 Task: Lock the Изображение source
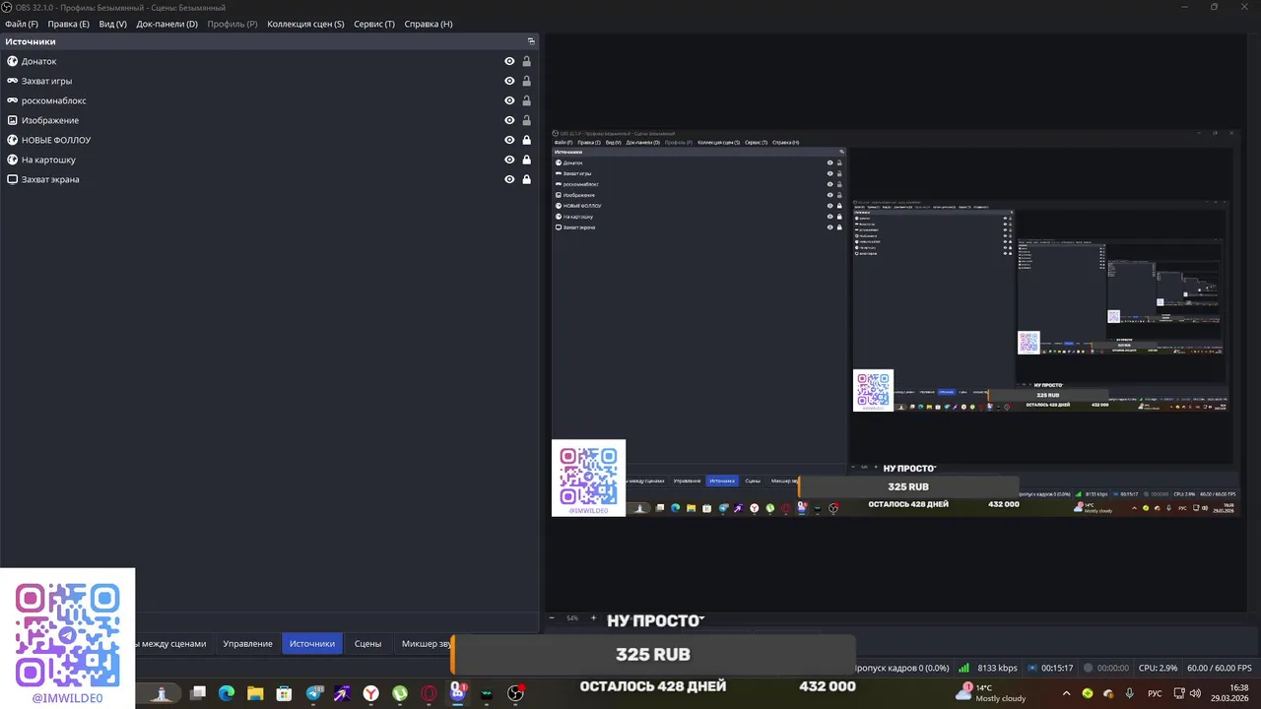click(527, 120)
